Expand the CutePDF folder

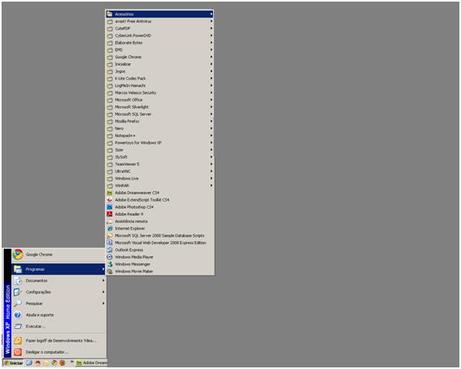pyautogui.click(x=160, y=28)
